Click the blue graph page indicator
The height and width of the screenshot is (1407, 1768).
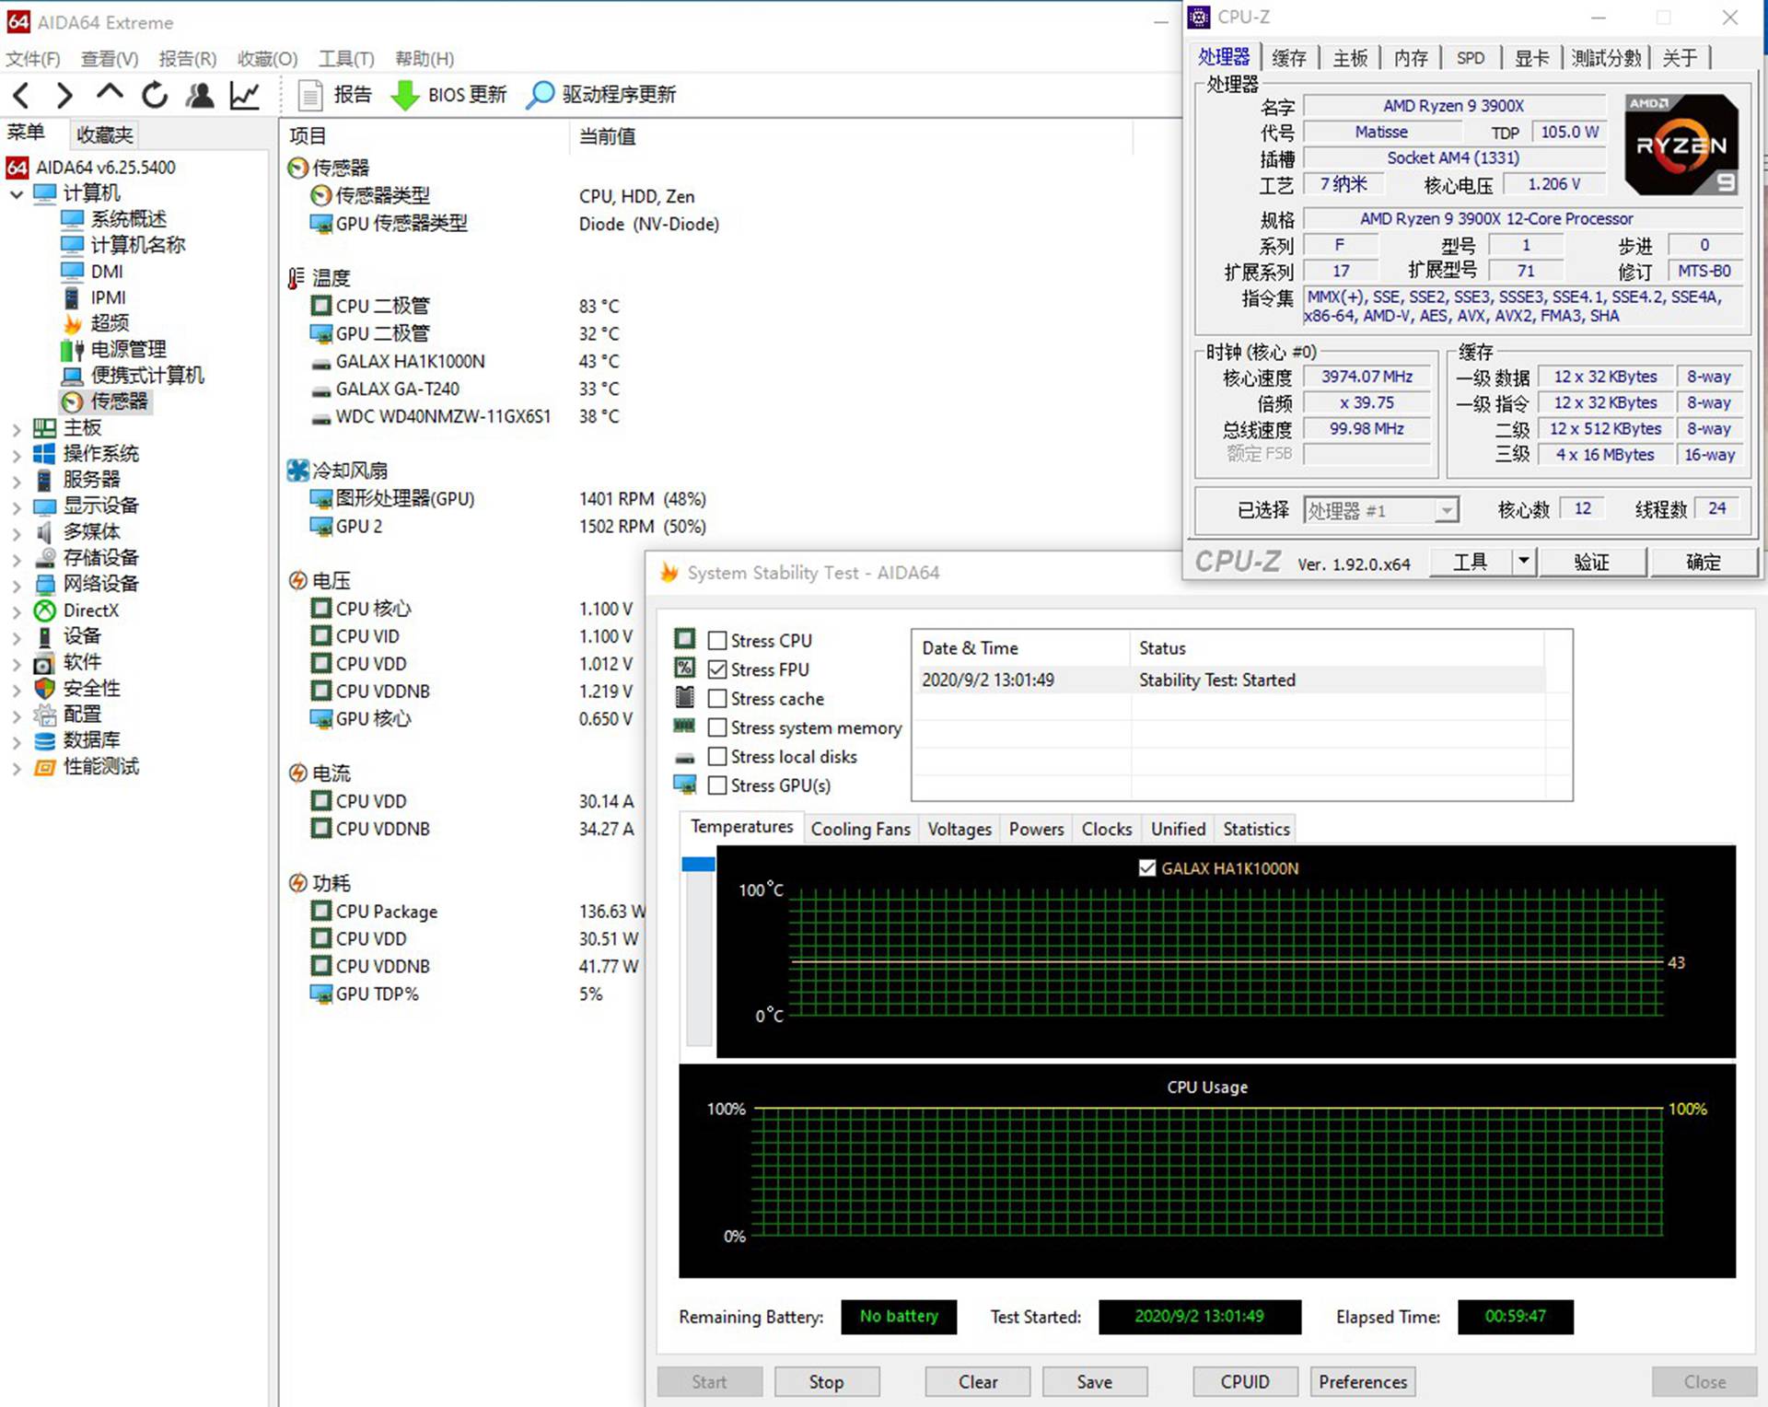point(698,864)
